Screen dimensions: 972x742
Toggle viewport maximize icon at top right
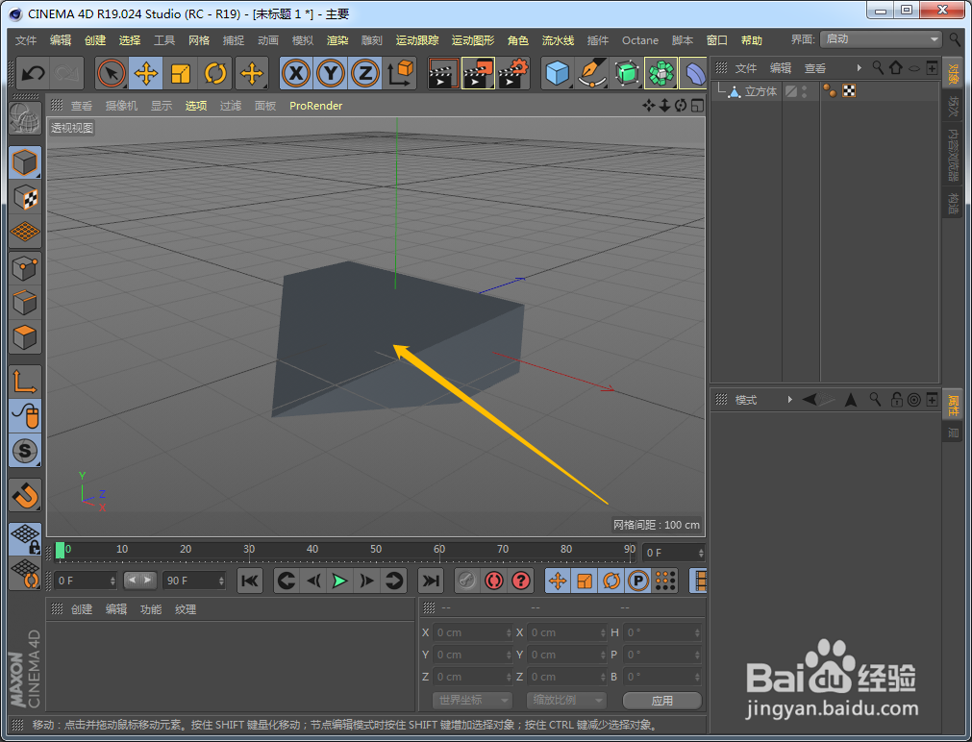coord(697,106)
